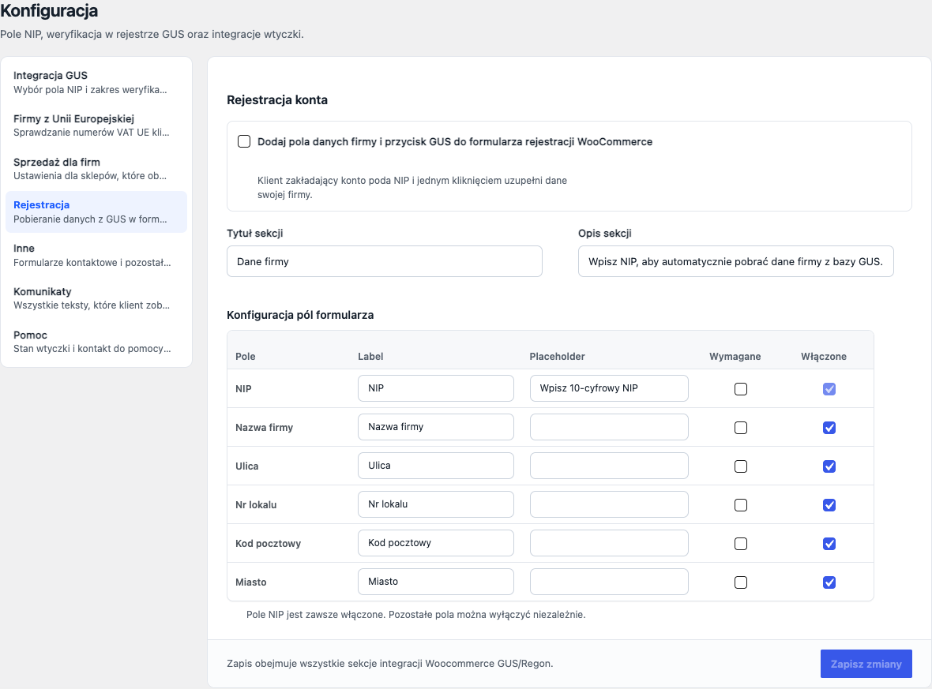Click the Miasto placeholder field

609,582
